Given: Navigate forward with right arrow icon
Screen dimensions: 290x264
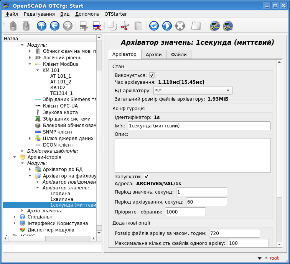Looking at the screenshot, I should coord(68,26).
